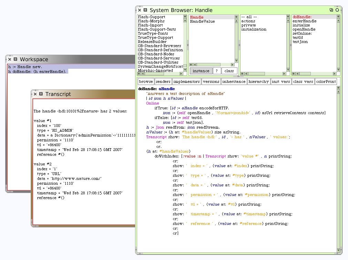Click the implementors button
This screenshot has width=348, height=260.
[x=186, y=82]
